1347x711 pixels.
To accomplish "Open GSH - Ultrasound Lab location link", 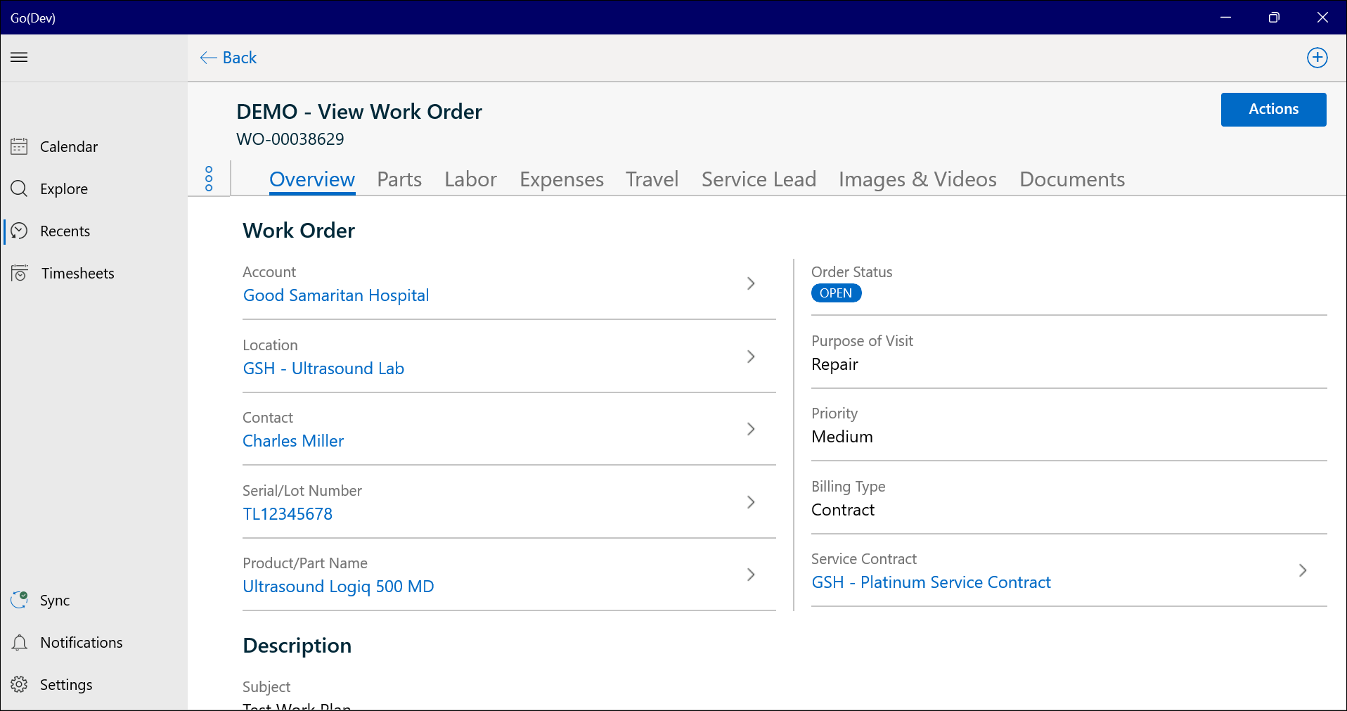I will pos(323,369).
